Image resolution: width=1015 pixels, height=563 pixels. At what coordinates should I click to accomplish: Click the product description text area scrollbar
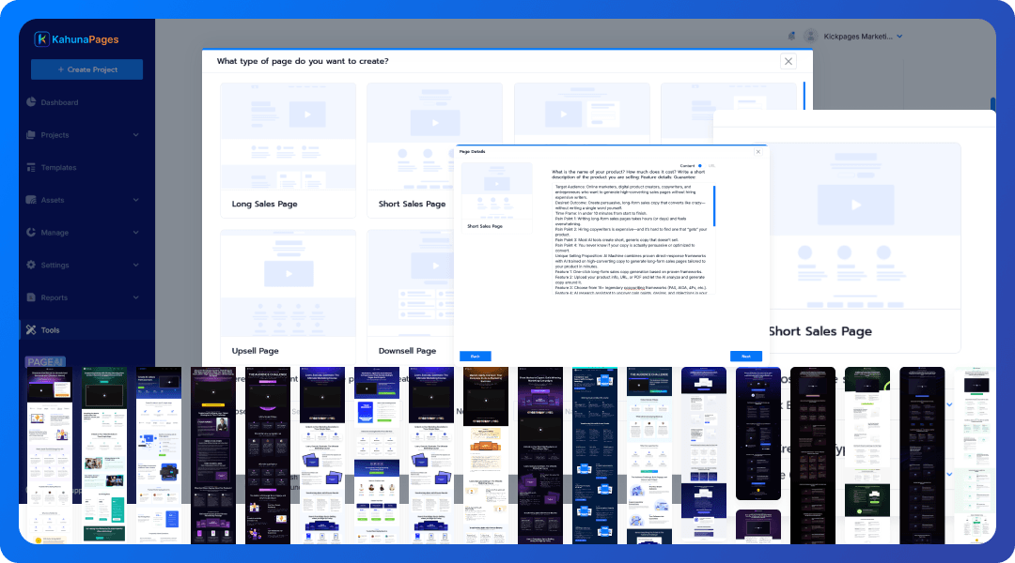click(714, 206)
